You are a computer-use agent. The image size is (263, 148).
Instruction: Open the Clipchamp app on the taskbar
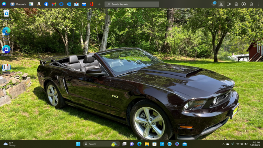tap(177, 144)
